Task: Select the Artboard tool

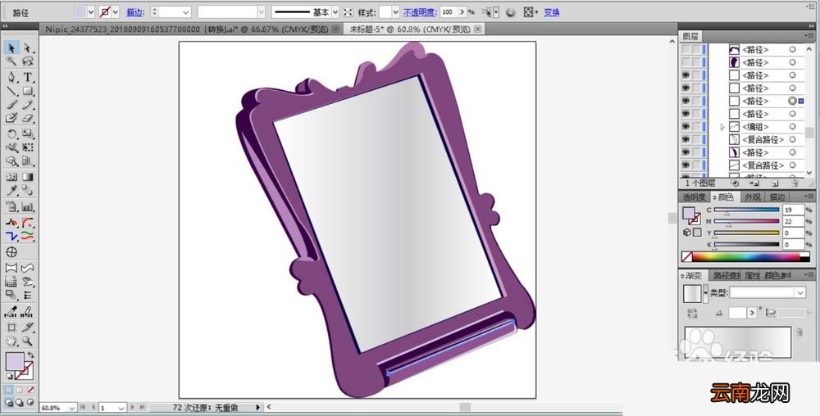Action: coord(11,328)
